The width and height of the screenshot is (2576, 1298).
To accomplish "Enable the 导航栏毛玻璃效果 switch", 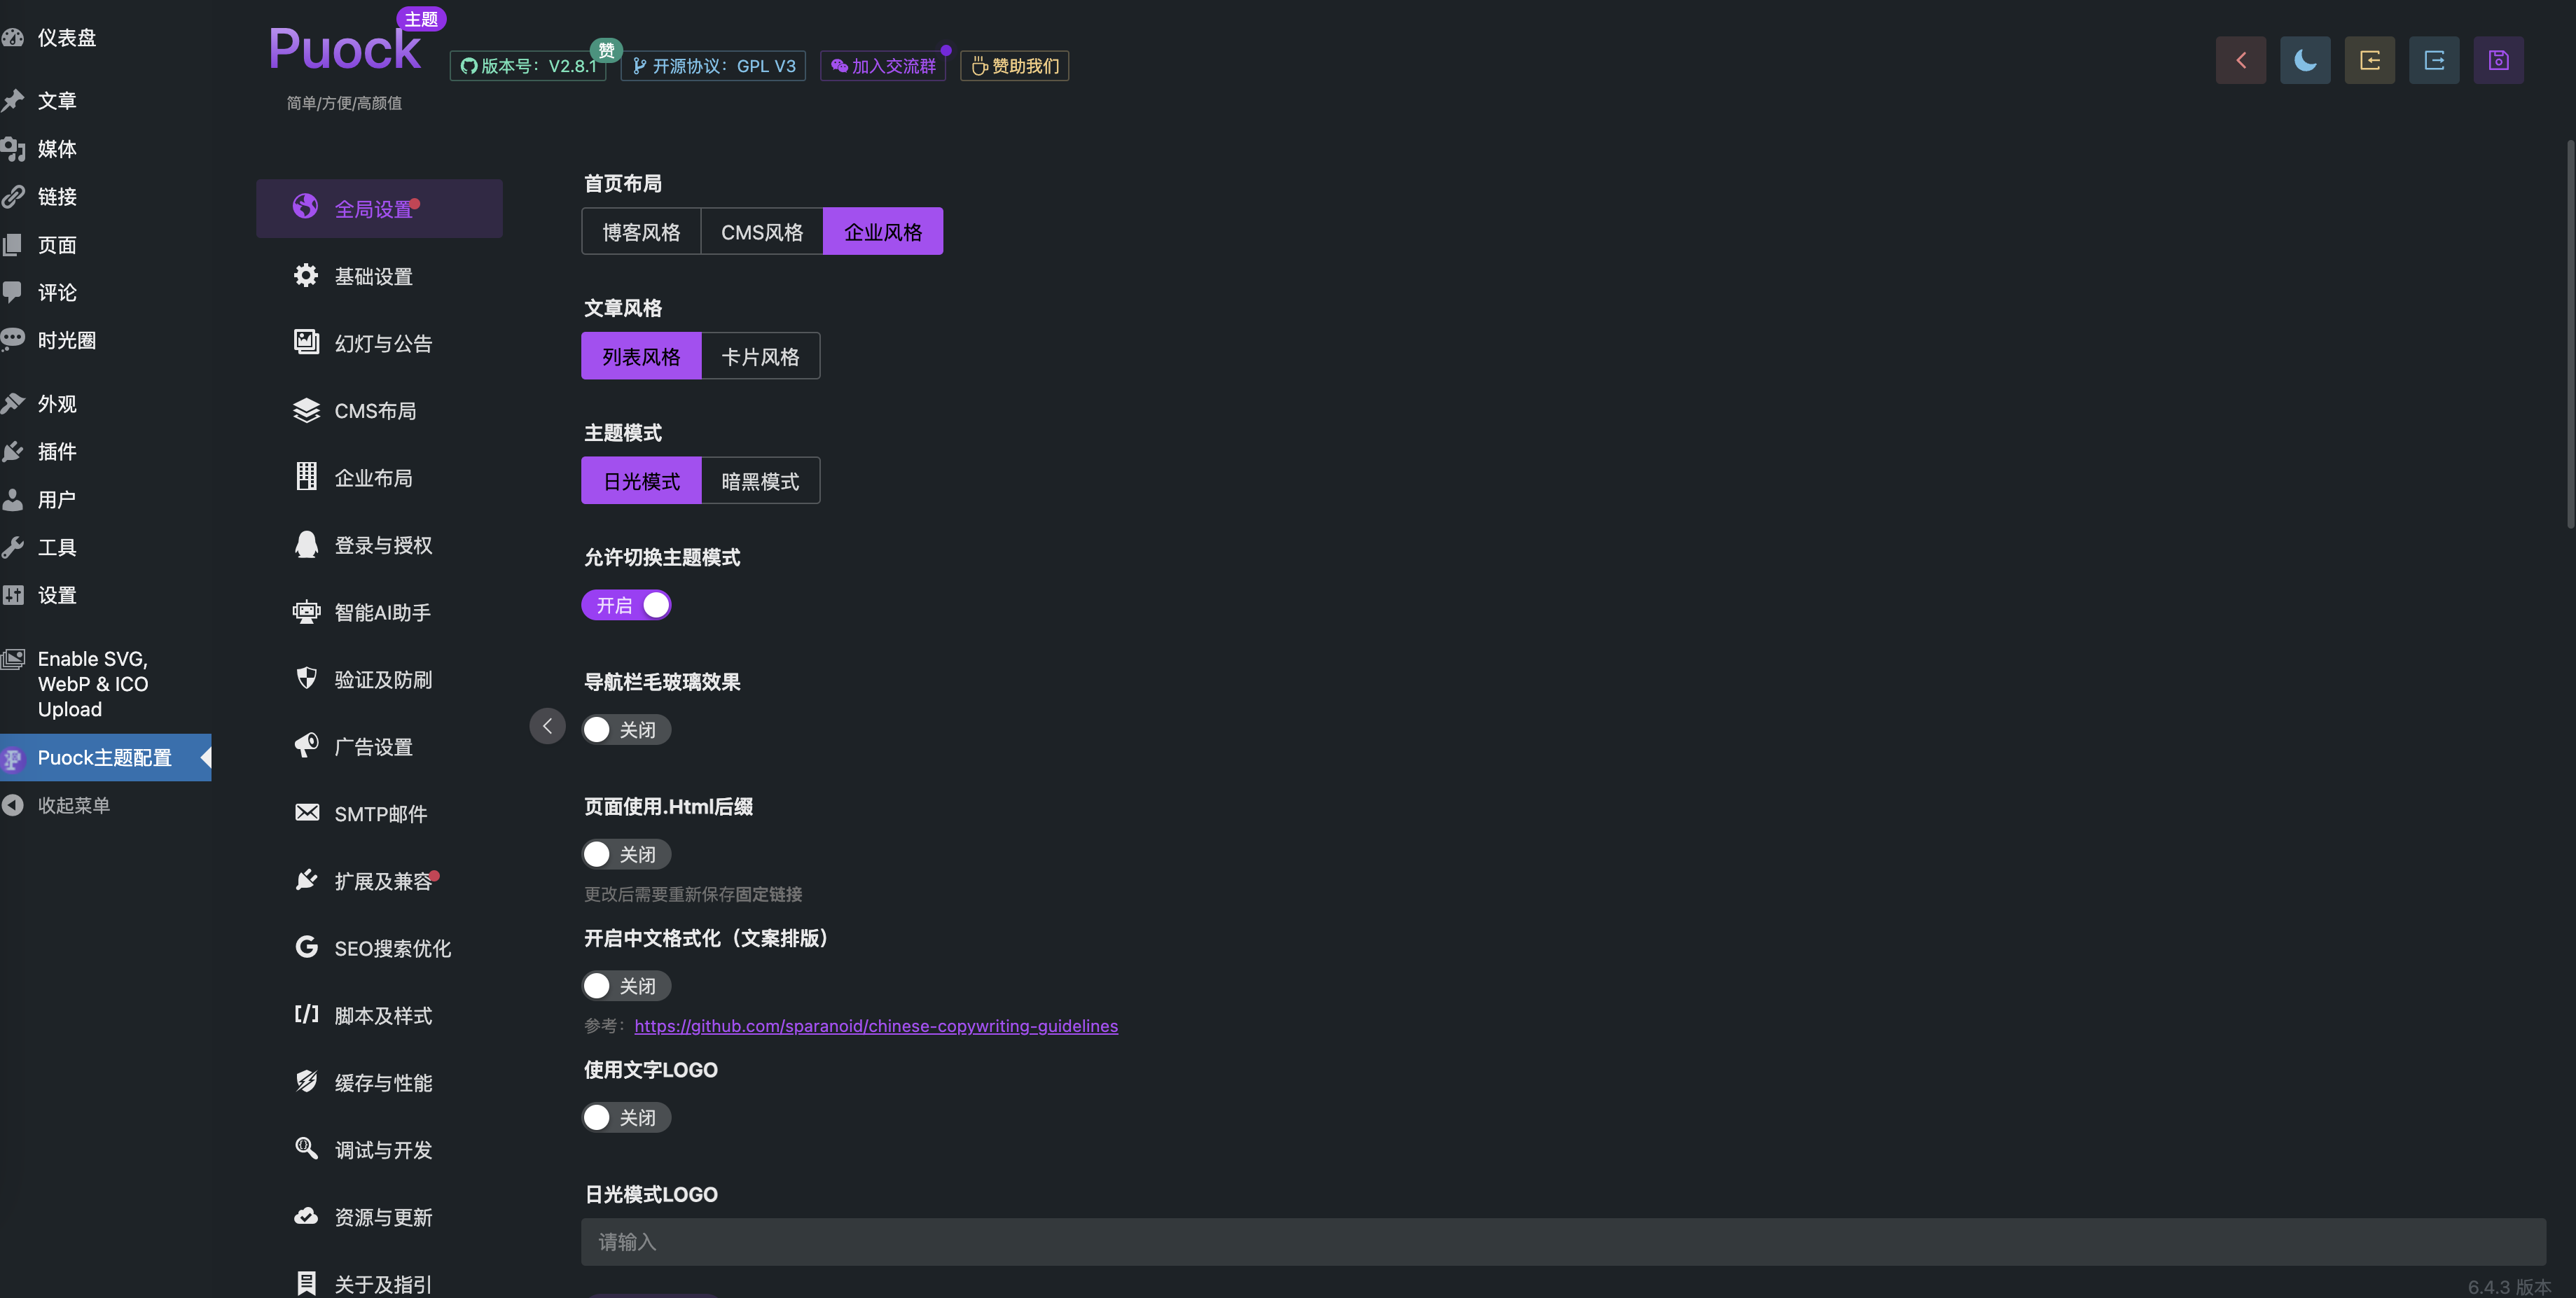I will click(627, 730).
